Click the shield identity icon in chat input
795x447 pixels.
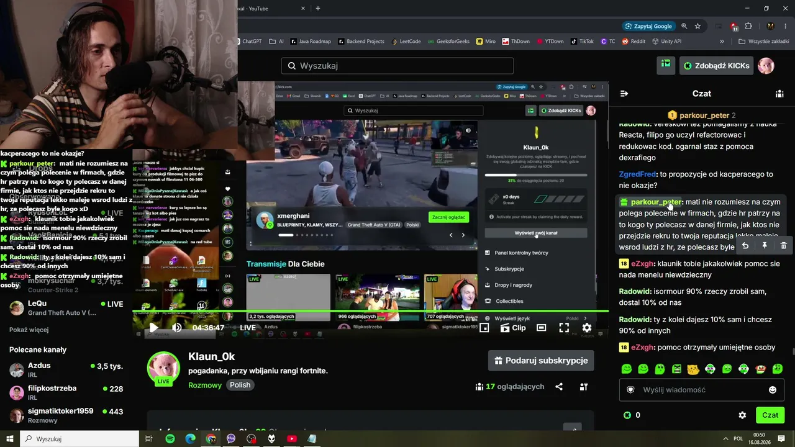coord(631,390)
